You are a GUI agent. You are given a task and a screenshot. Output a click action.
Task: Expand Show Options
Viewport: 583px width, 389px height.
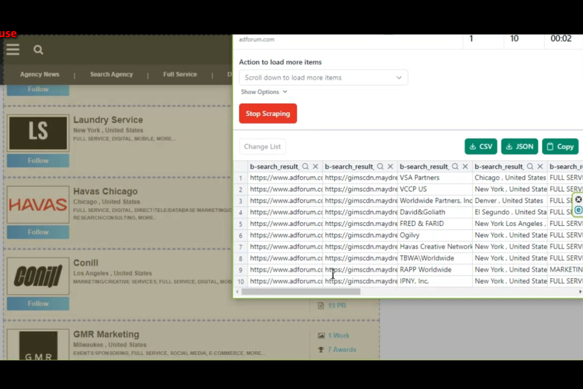click(264, 92)
